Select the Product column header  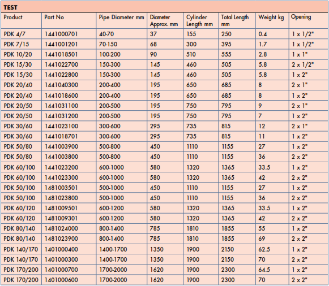13,17
